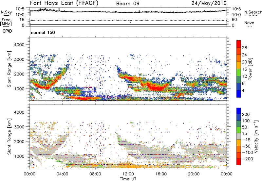Click the 'normal 150' CPID text

coord(43,32)
